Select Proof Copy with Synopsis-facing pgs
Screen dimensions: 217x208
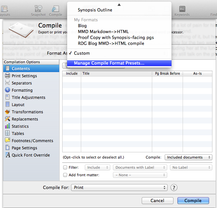[x=119, y=38]
